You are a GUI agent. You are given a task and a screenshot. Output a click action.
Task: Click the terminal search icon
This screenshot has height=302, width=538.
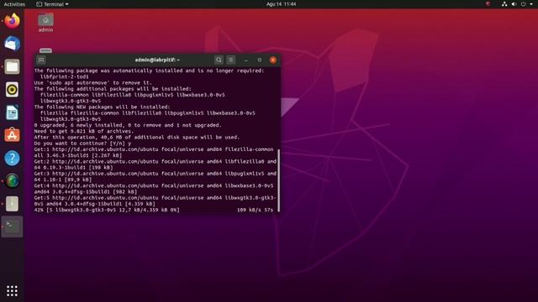click(x=219, y=60)
